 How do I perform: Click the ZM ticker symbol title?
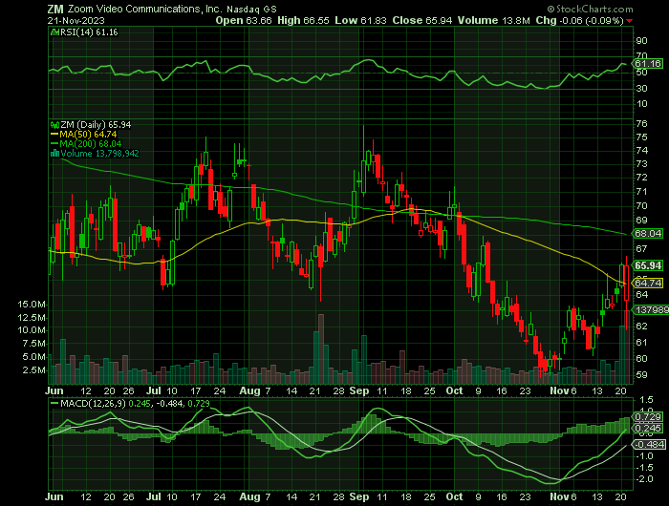click(55, 9)
